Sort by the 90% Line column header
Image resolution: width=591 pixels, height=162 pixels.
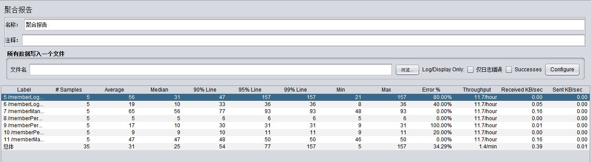click(x=205, y=90)
